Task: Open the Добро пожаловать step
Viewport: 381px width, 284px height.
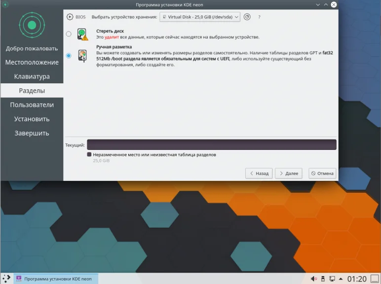Action: 32,48
